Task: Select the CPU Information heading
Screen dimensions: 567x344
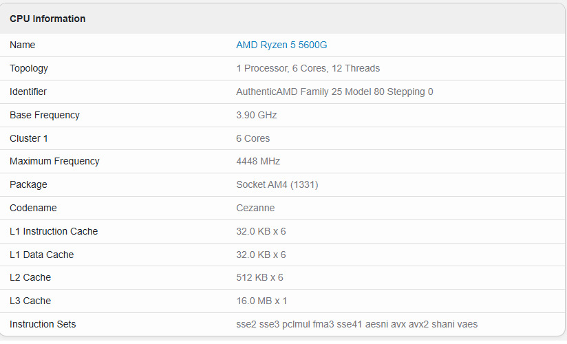Action: [47, 19]
